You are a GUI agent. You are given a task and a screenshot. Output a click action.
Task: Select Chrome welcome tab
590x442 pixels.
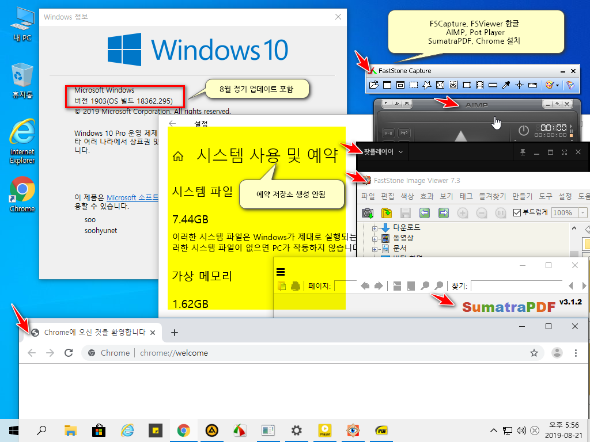pyautogui.click(x=93, y=333)
